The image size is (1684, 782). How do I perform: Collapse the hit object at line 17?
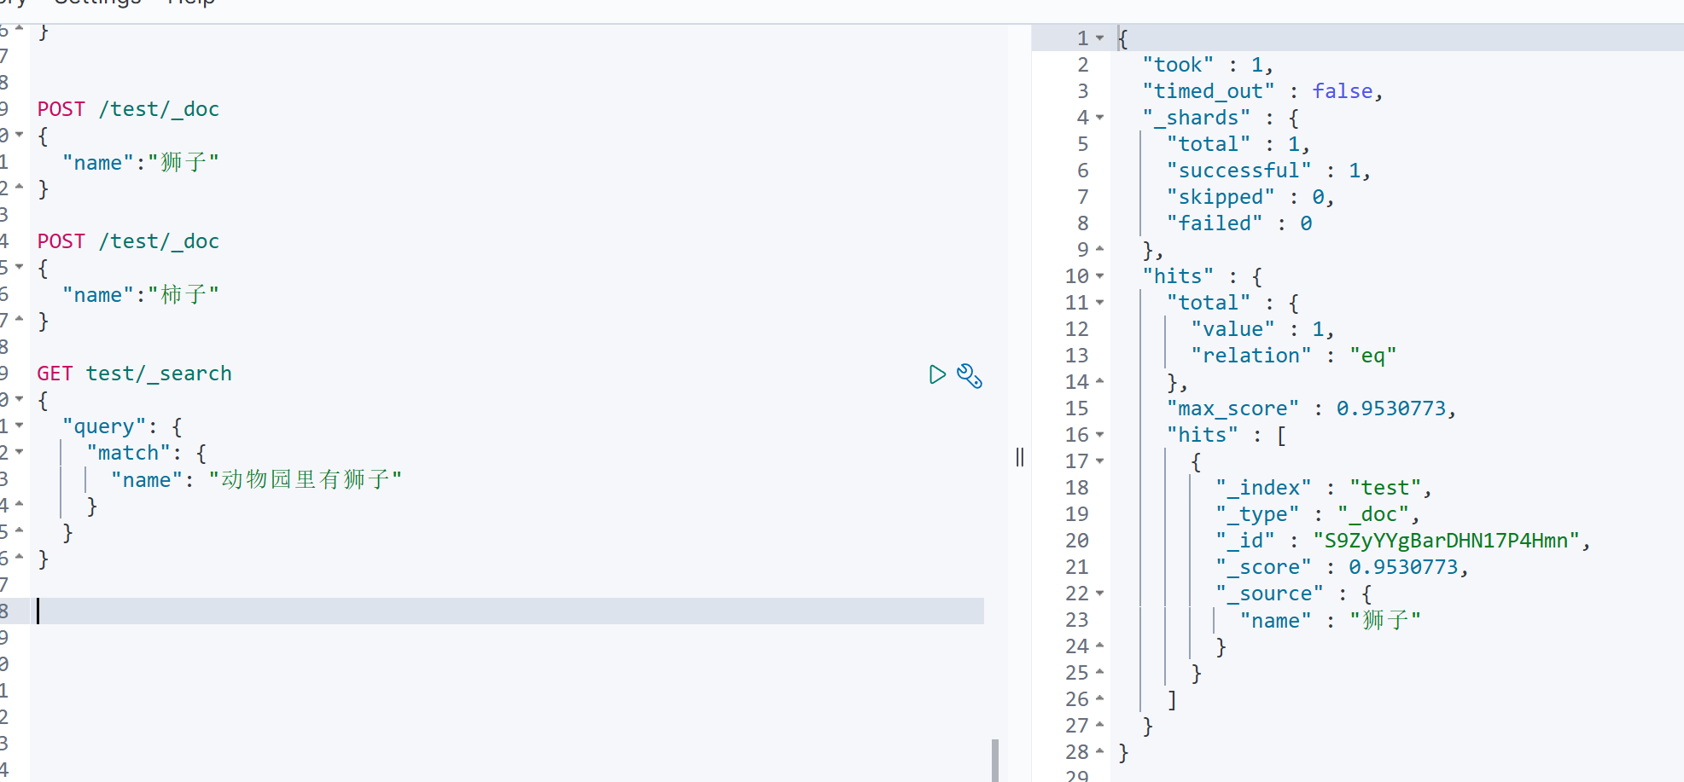click(1099, 461)
